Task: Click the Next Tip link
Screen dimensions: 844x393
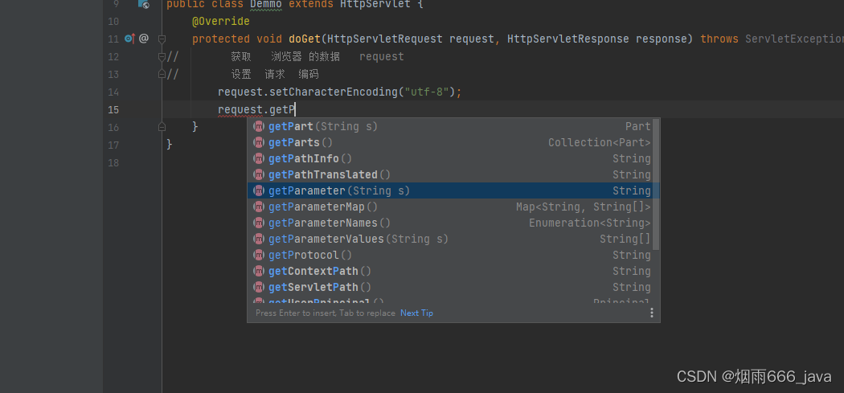Action: (416, 313)
